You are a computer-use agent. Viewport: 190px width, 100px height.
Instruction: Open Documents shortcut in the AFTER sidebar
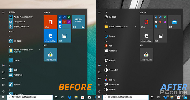[x=99, y=72]
